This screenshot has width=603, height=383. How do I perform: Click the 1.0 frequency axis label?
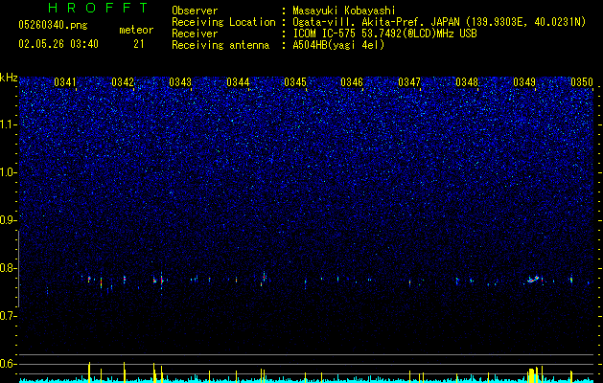pos(9,173)
